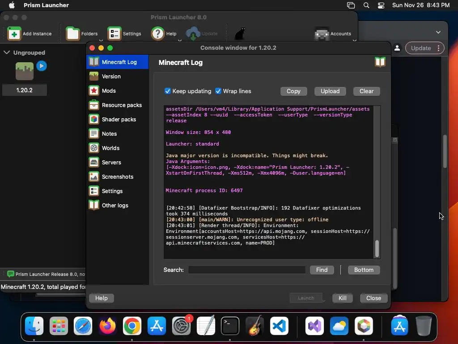Close the console window via Close button
The image size is (458, 344).
[373, 298]
